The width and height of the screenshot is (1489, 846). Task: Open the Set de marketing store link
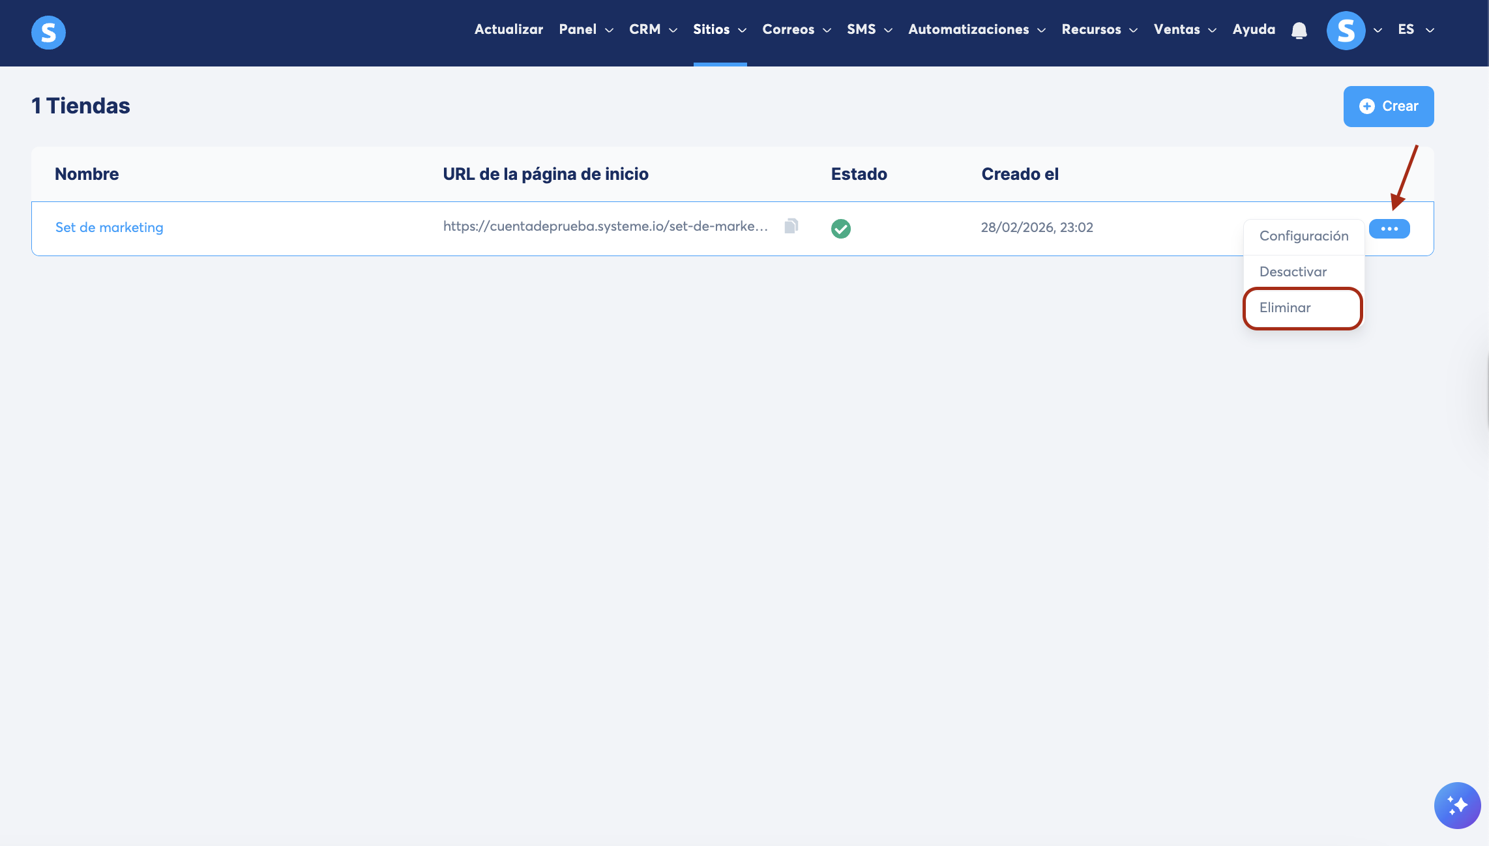point(109,227)
